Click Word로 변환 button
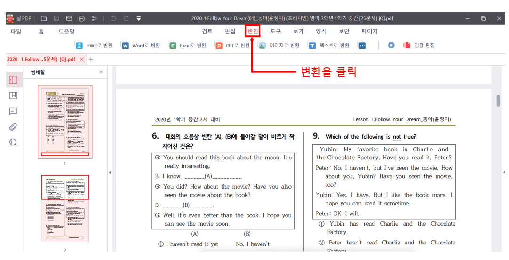This screenshot has width=509, height=260. tap(141, 46)
